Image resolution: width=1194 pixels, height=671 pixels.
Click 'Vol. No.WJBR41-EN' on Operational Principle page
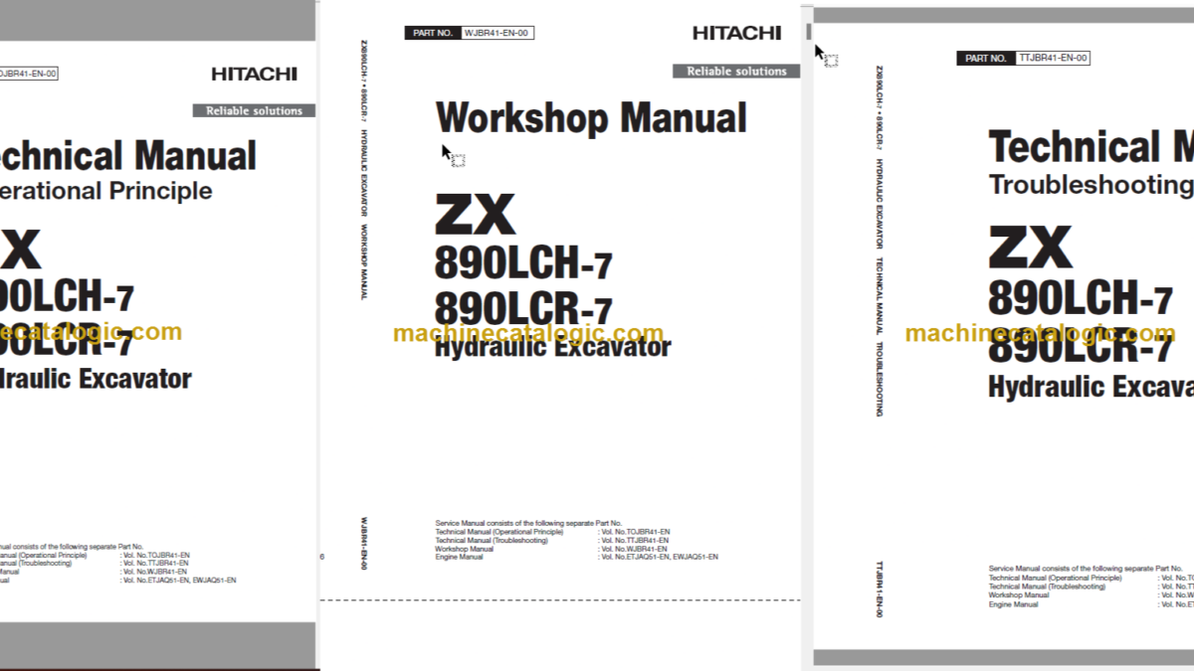153,572
